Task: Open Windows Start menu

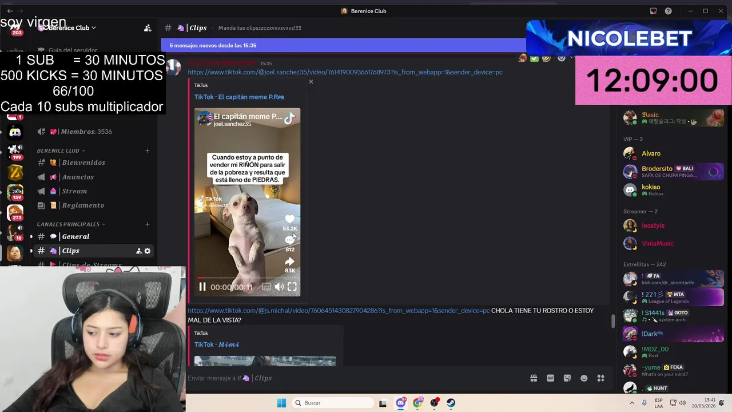Action: click(x=281, y=403)
